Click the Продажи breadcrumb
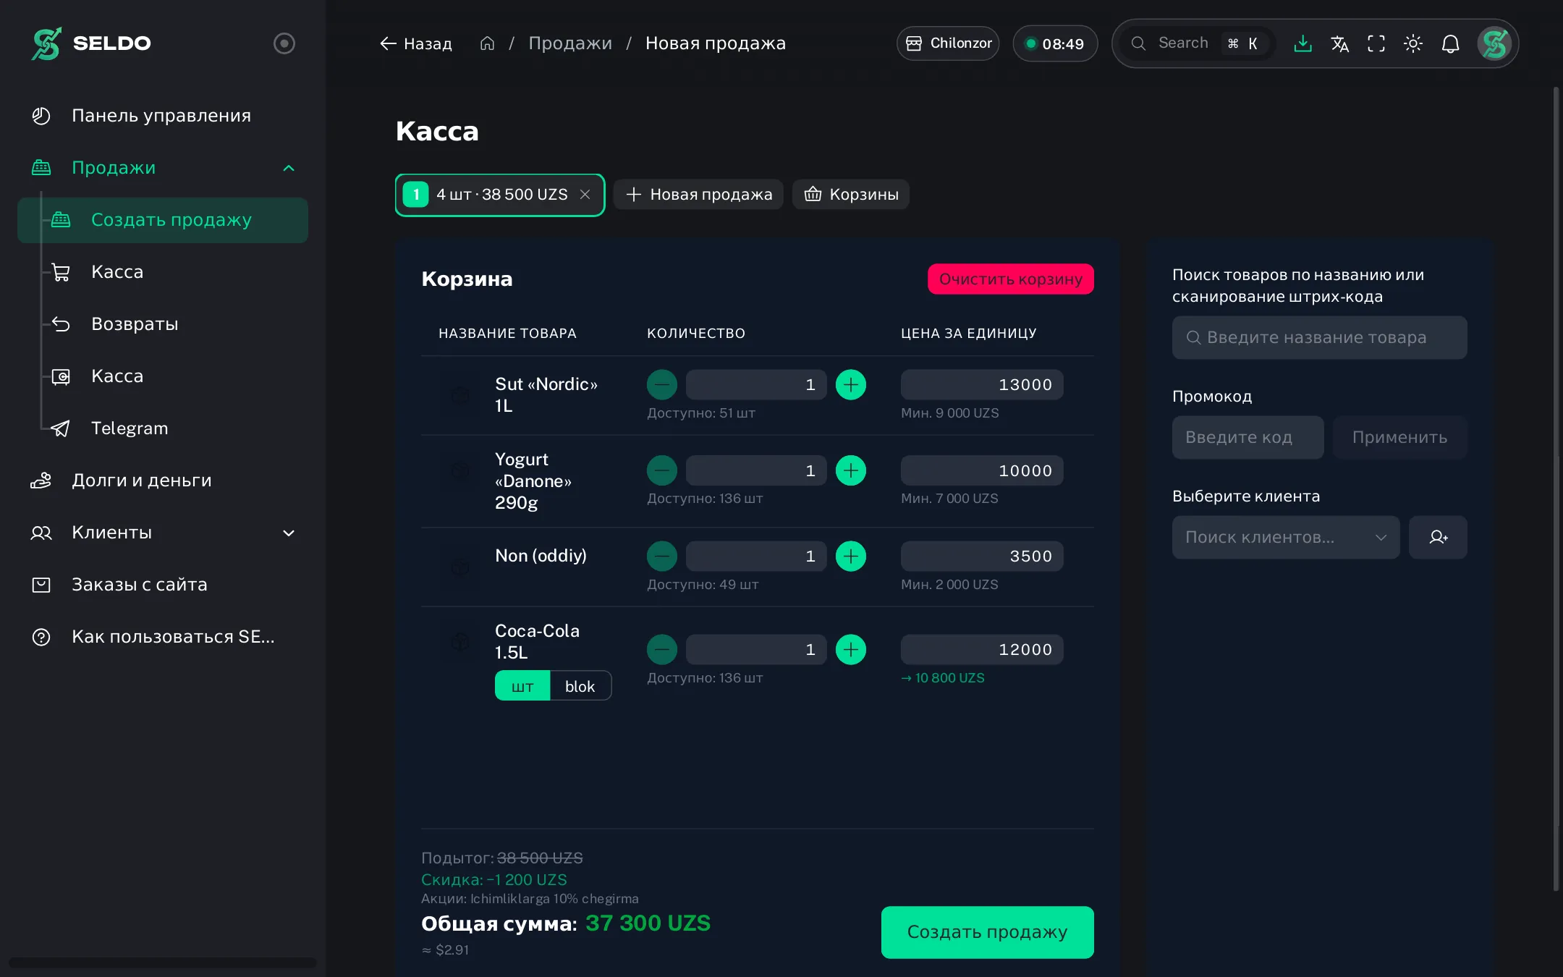 click(570, 43)
